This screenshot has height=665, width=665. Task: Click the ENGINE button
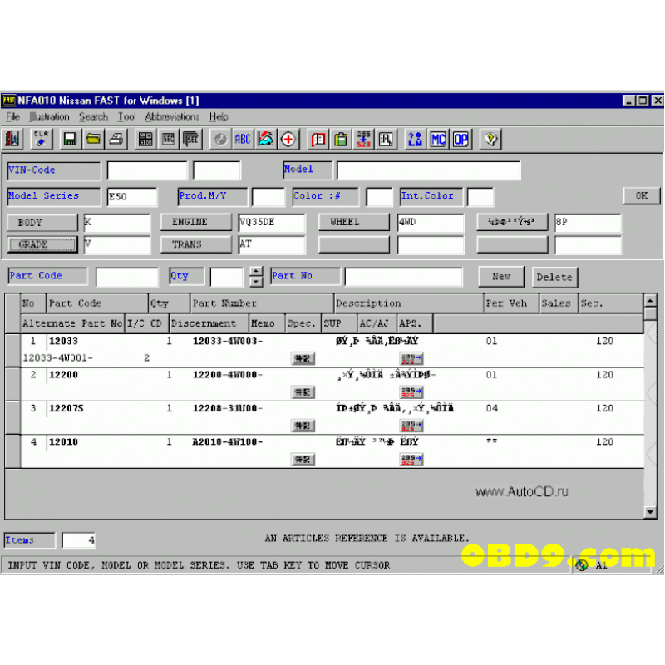click(196, 222)
